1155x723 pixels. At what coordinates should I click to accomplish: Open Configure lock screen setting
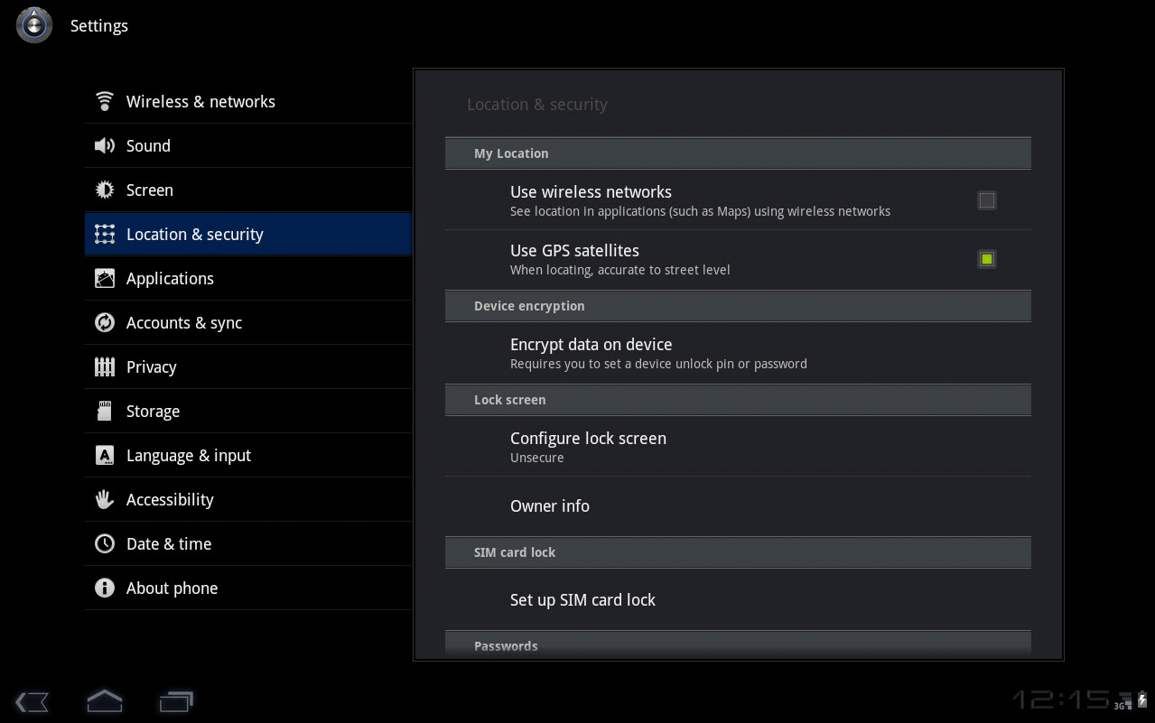[x=588, y=446]
